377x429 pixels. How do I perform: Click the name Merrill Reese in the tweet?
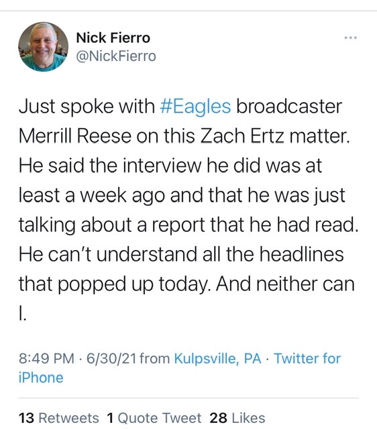tap(75, 136)
